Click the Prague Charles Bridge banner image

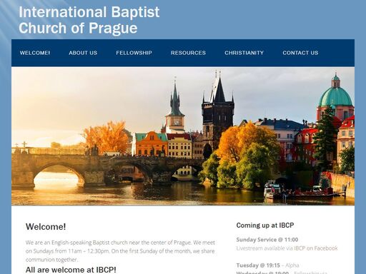point(183,136)
